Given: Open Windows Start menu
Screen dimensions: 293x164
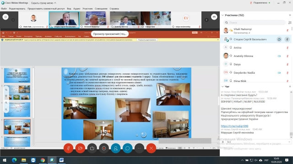Looking at the screenshot, I should (5, 160).
